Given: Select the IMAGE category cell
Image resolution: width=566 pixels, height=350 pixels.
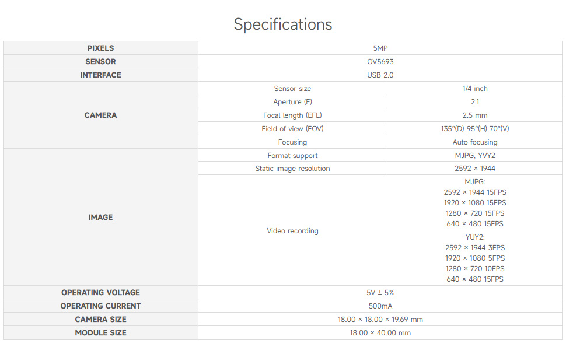Looking at the screenshot, I should point(100,217).
